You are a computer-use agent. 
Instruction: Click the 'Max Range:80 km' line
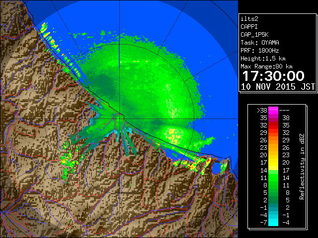click(x=266, y=66)
